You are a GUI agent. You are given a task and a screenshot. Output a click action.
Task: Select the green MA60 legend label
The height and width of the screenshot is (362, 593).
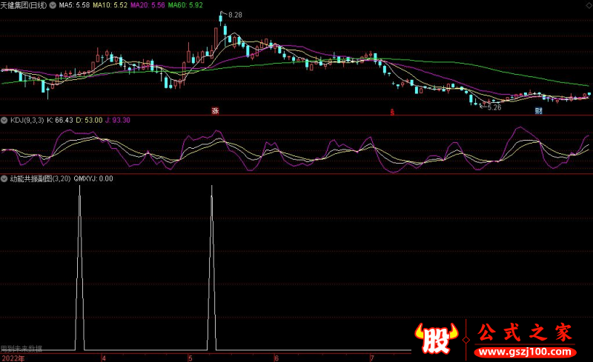tap(185, 5)
